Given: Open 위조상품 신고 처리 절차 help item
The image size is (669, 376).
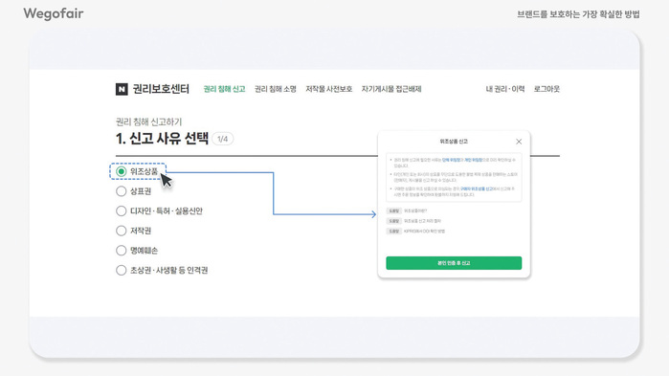Looking at the screenshot, I should coord(413,221).
